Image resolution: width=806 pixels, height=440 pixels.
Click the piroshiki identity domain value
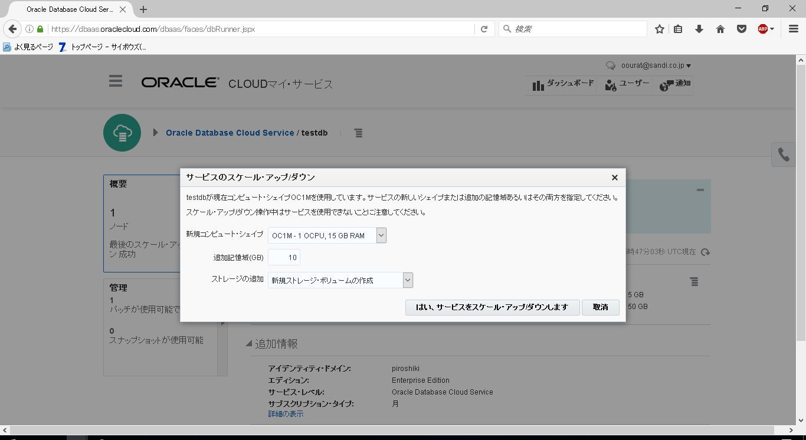[x=405, y=369]
